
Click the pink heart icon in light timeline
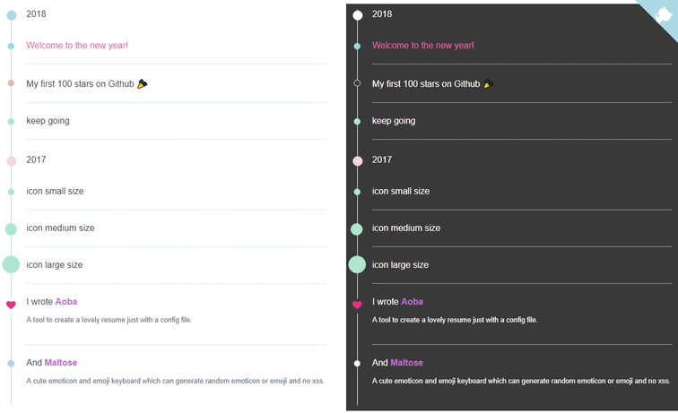11,305
